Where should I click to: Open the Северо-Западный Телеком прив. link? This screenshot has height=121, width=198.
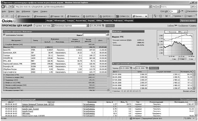[38, 104]
